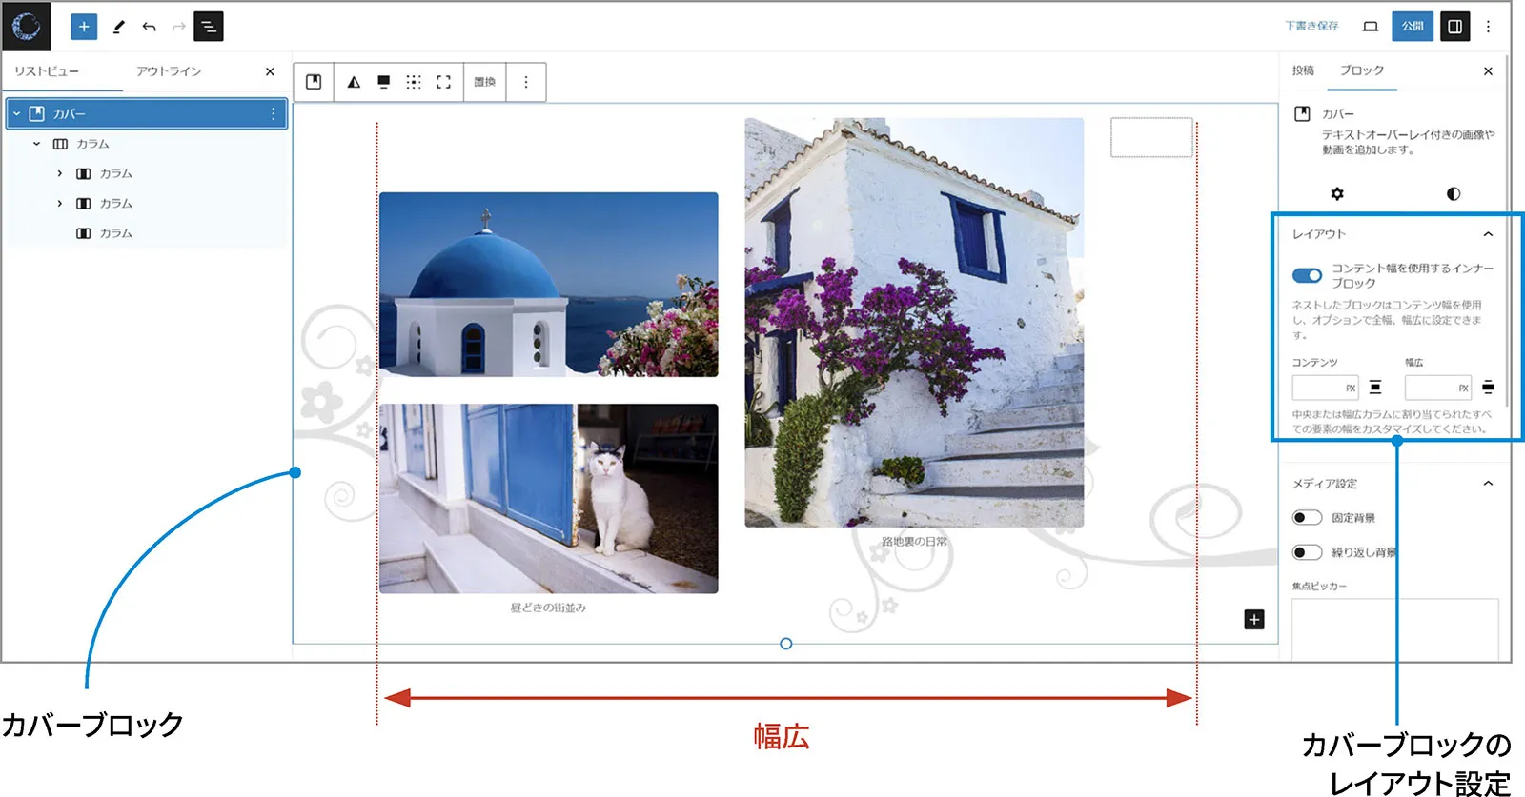Screen dimensions: 1525x797
Task: Click the blue block inserter plus button
Action: click(84, 27)
